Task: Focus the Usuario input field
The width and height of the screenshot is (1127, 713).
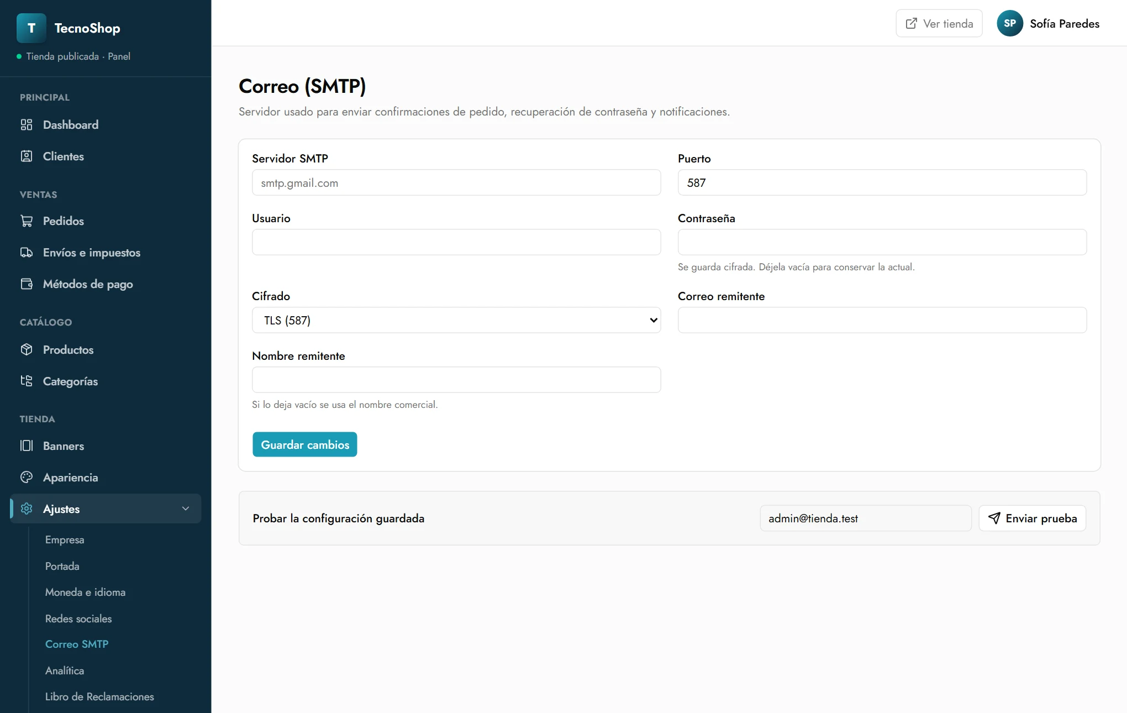Action: click(x=456, y=243)
